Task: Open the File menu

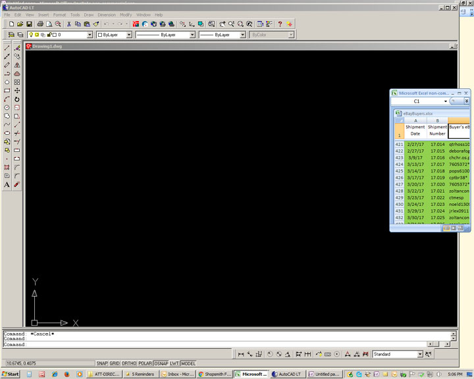Action: click(7, 15)
